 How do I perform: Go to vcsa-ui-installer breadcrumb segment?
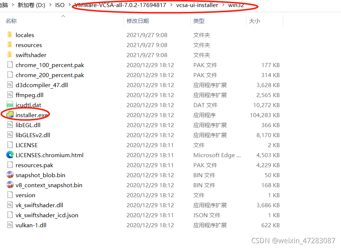[197, 5]
